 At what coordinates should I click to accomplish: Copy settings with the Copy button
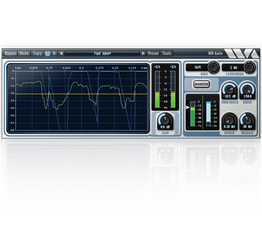click(38, 54)
